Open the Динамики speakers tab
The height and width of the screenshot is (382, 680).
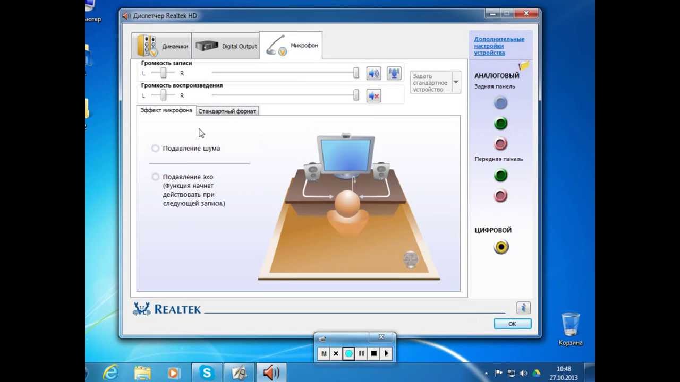click(x=162, y=46)
